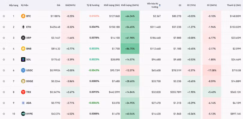This screenshot has width=243, height=119.
Task: Favorite BTC with its star
Action: (x=4, y=16)
